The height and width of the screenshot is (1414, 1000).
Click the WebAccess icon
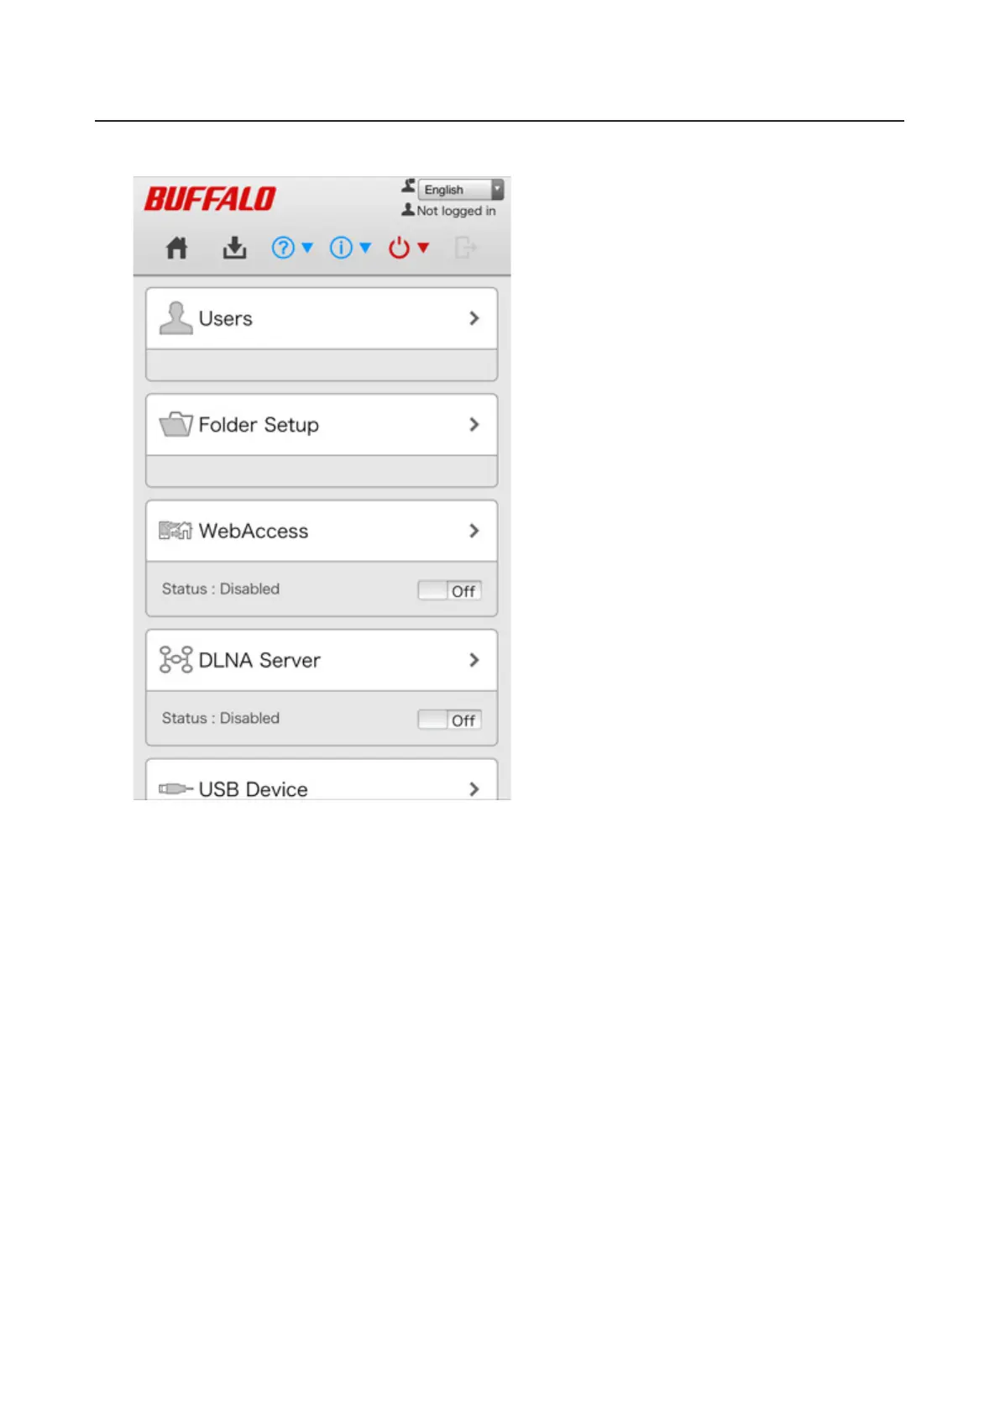175,531
